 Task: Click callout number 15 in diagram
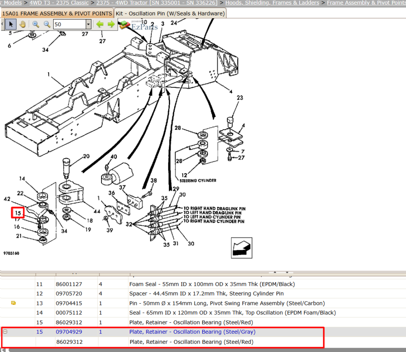[x=18, y=213]
